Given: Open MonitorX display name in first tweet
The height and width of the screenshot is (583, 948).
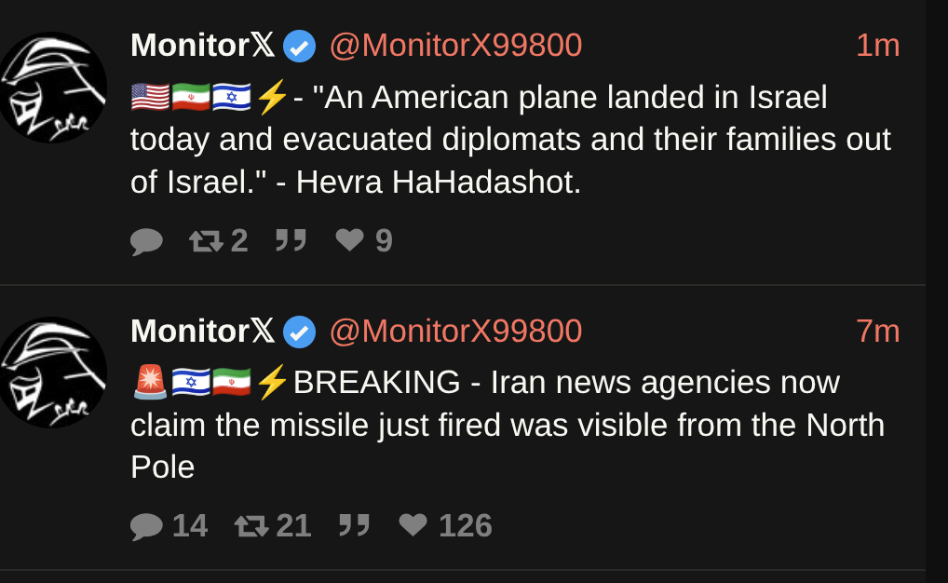Looking at the screenshot, I should click(x=202, y=46).
